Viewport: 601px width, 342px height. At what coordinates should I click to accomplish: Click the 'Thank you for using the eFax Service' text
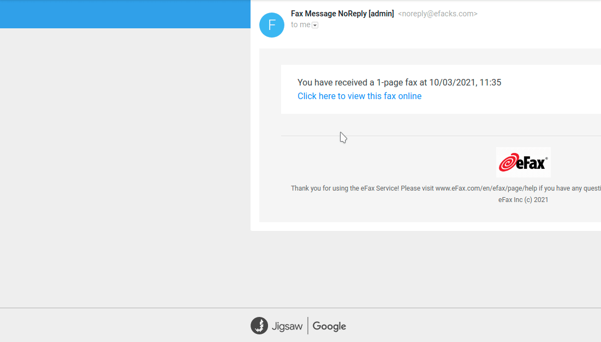pyautogui.click(x=345, y=188)
